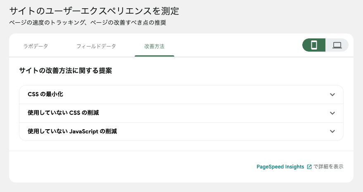
Task: Click the CSS の最小化 row title
Action: point(45,95)
